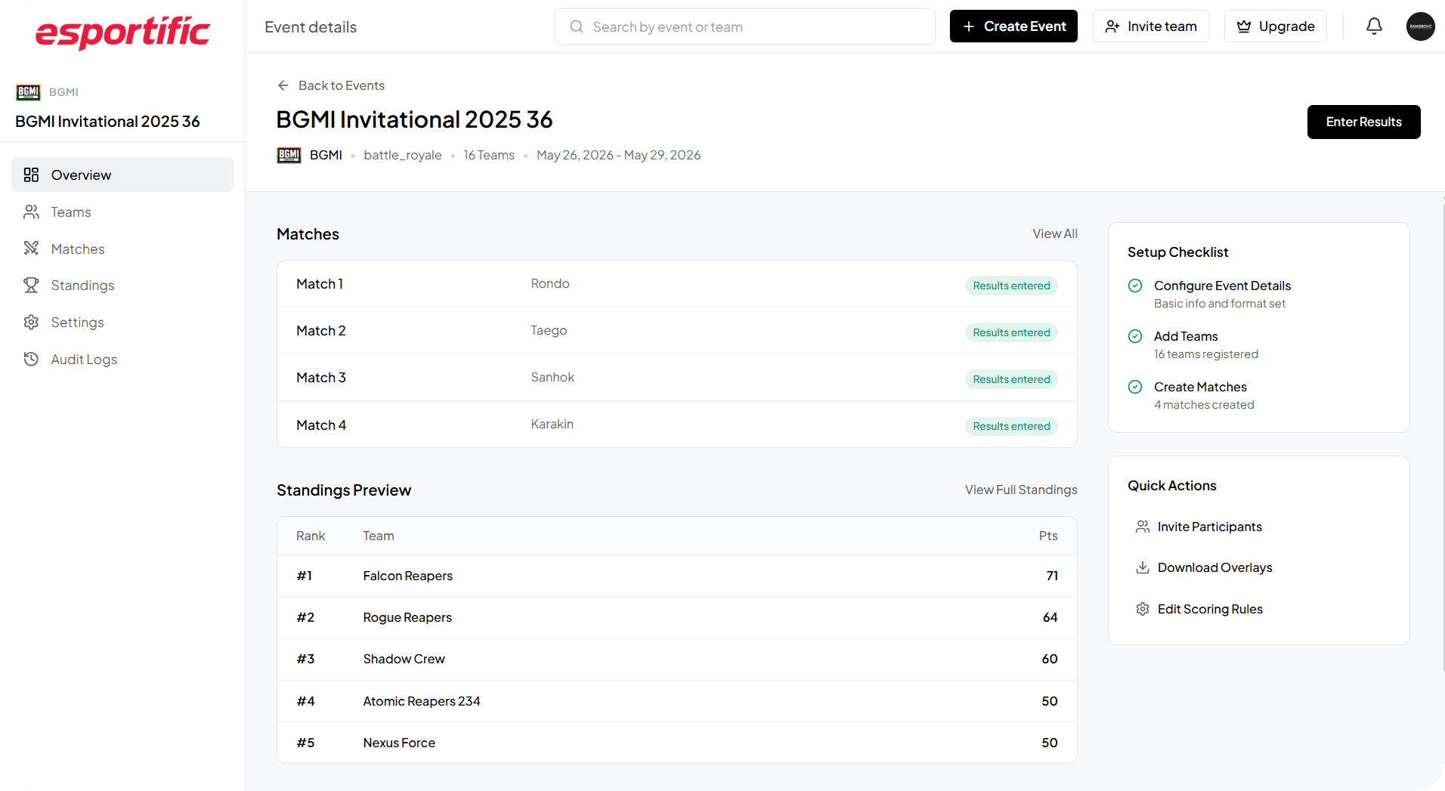The height and width of the screenshot is (791, 1445).
Task: Focus the Search by event or team field
Action: pyautogui.click(x=745, y=26)
